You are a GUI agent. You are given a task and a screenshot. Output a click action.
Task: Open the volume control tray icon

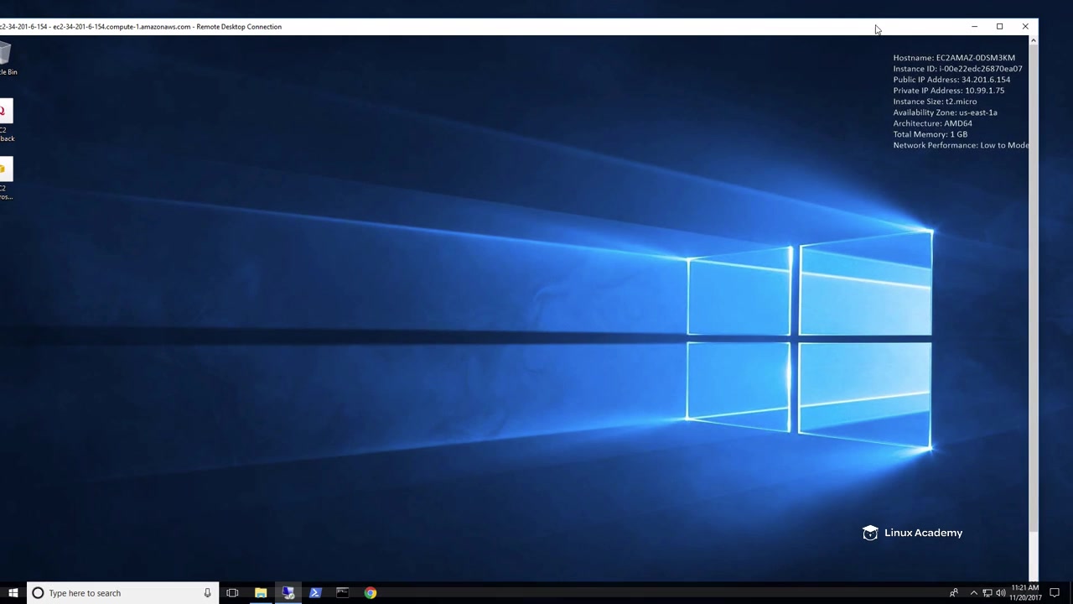pos(1000,593)
